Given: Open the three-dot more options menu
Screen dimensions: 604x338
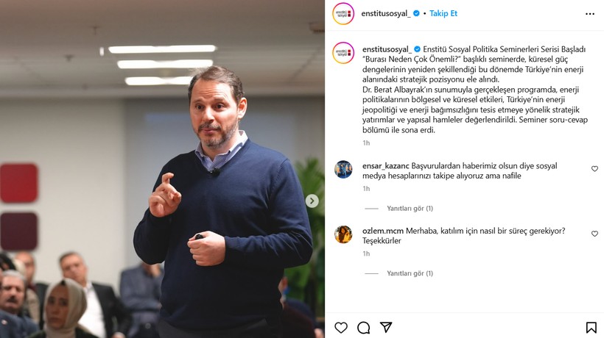Looking at the screenshot, I should click(590, 14).
